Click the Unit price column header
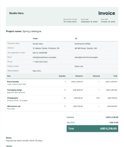The height and width of the screenshot is (147, 124). (79, 76)
